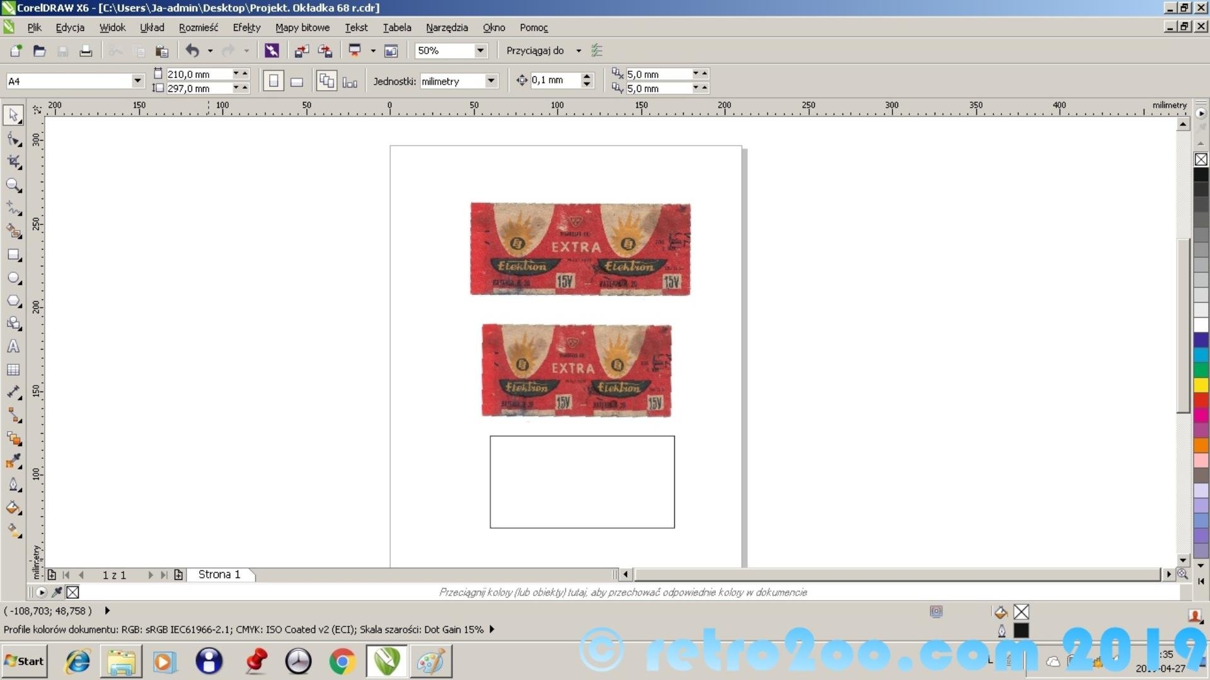Select the Table tool
1210x680 pixels.
click(x=13, y=370)
